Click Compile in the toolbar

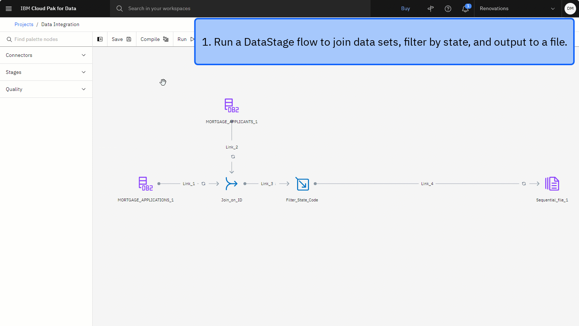click(x=154, y=39)
